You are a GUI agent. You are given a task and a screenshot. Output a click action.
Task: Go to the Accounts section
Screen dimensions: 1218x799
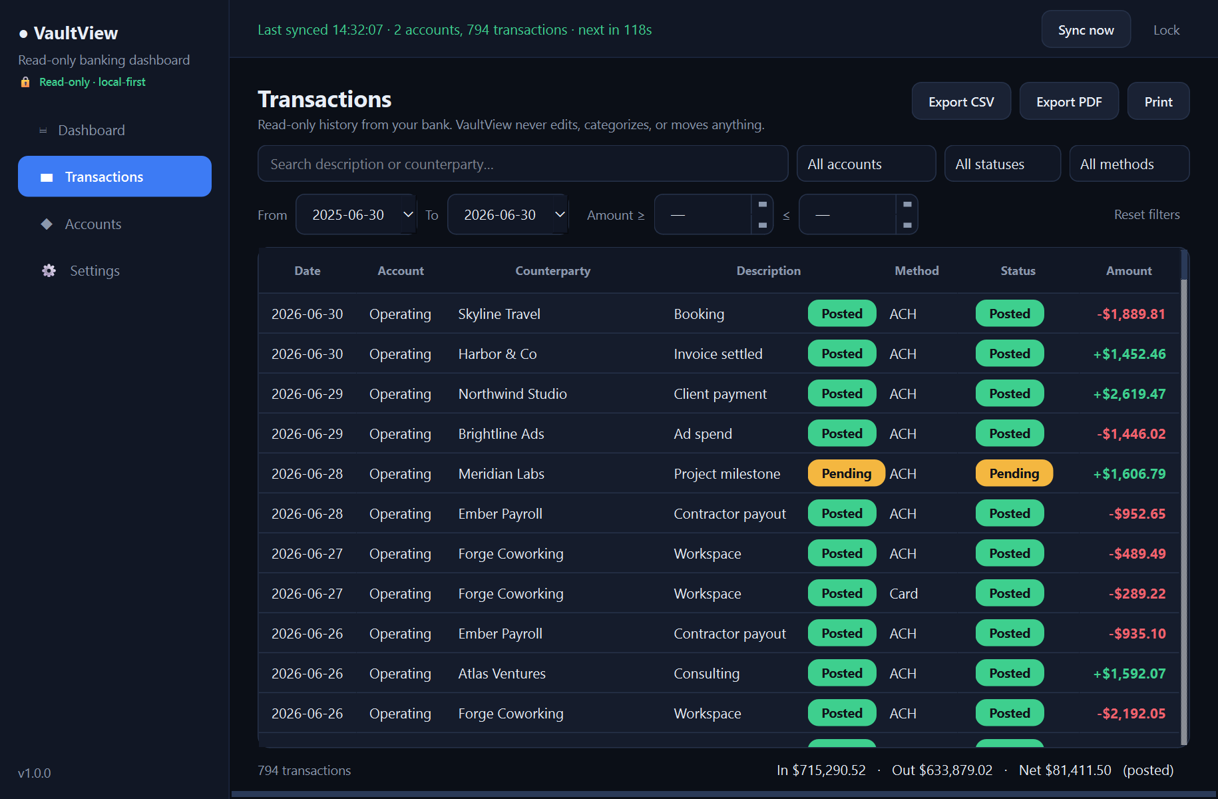114,224
